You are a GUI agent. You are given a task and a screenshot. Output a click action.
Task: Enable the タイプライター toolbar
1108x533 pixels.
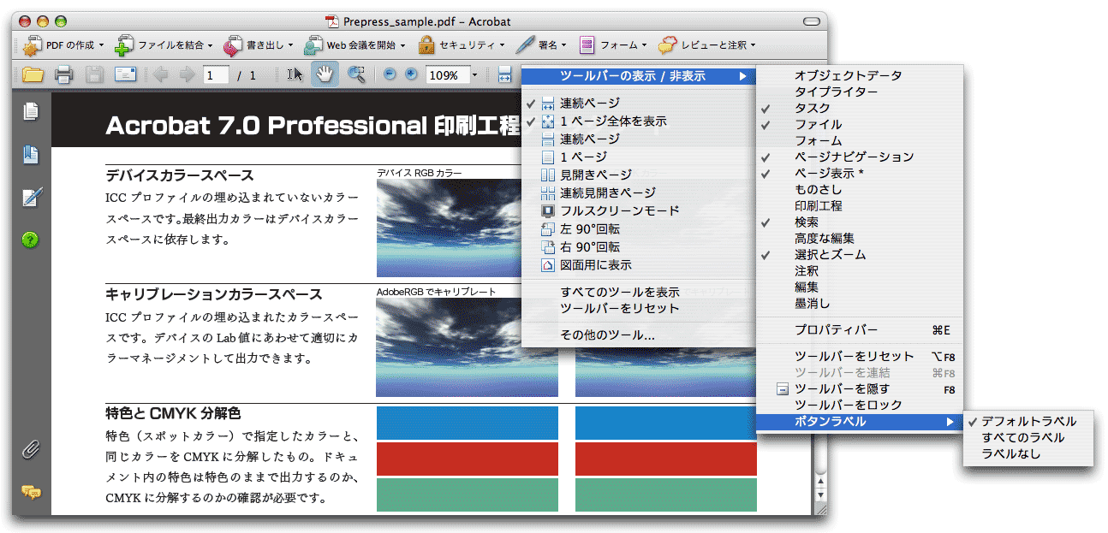pyautogui.click(x=860, y=92)
